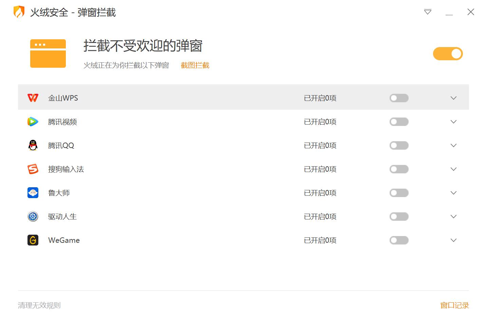Expand the WeGame row chevron
This screenshot has height=320, width=487.
click(453, 240)
